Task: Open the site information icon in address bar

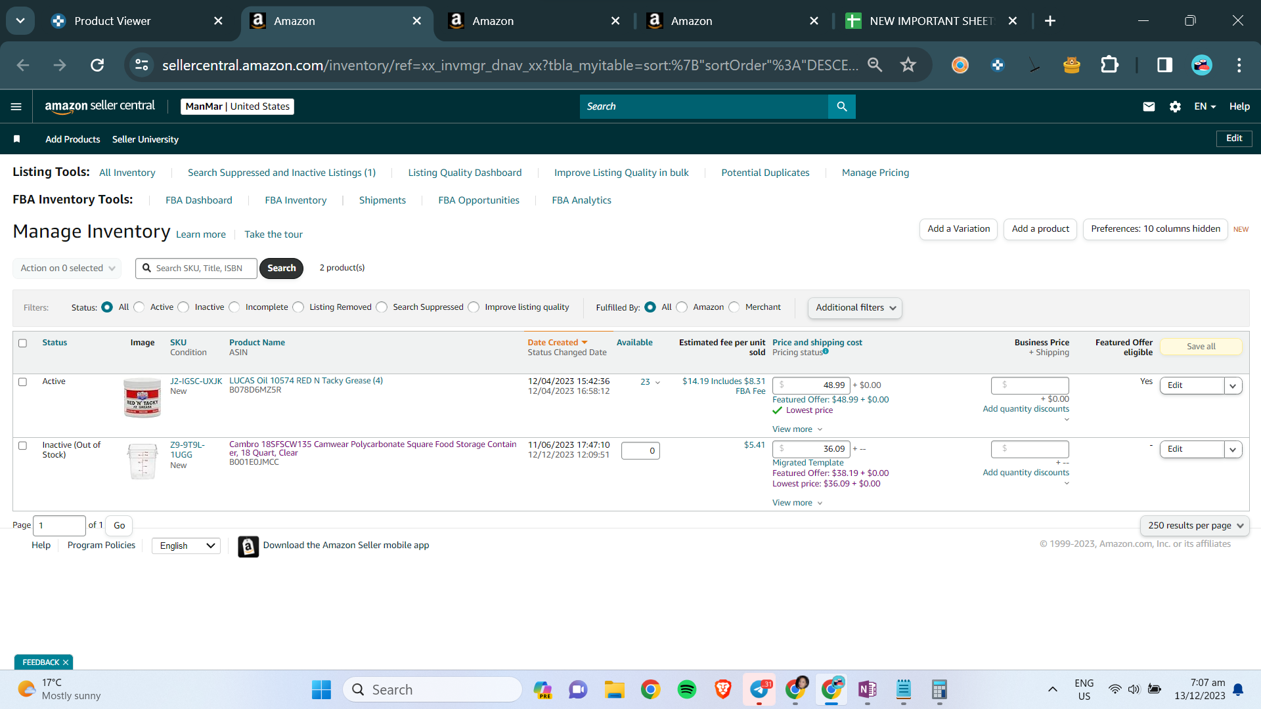Action: 142,65
